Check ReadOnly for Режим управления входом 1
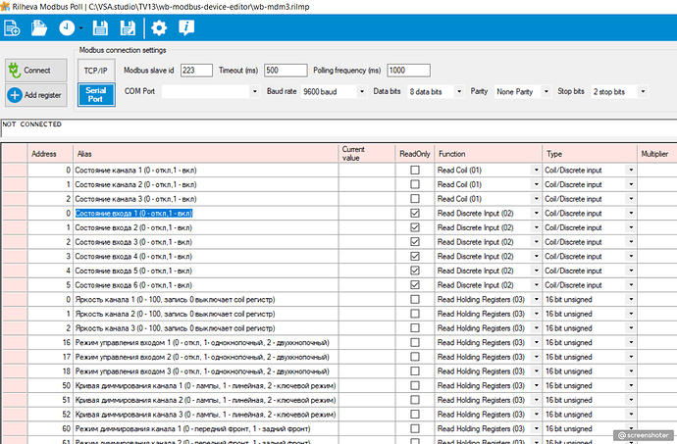This screenshot has width=677, height=444. (415, 342)
